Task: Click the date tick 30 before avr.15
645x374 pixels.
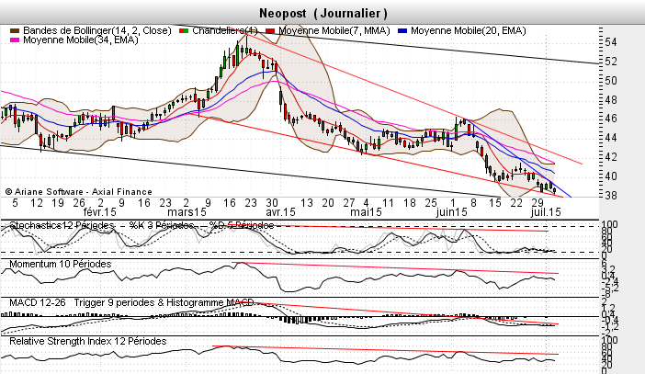Action: [272, 203]
